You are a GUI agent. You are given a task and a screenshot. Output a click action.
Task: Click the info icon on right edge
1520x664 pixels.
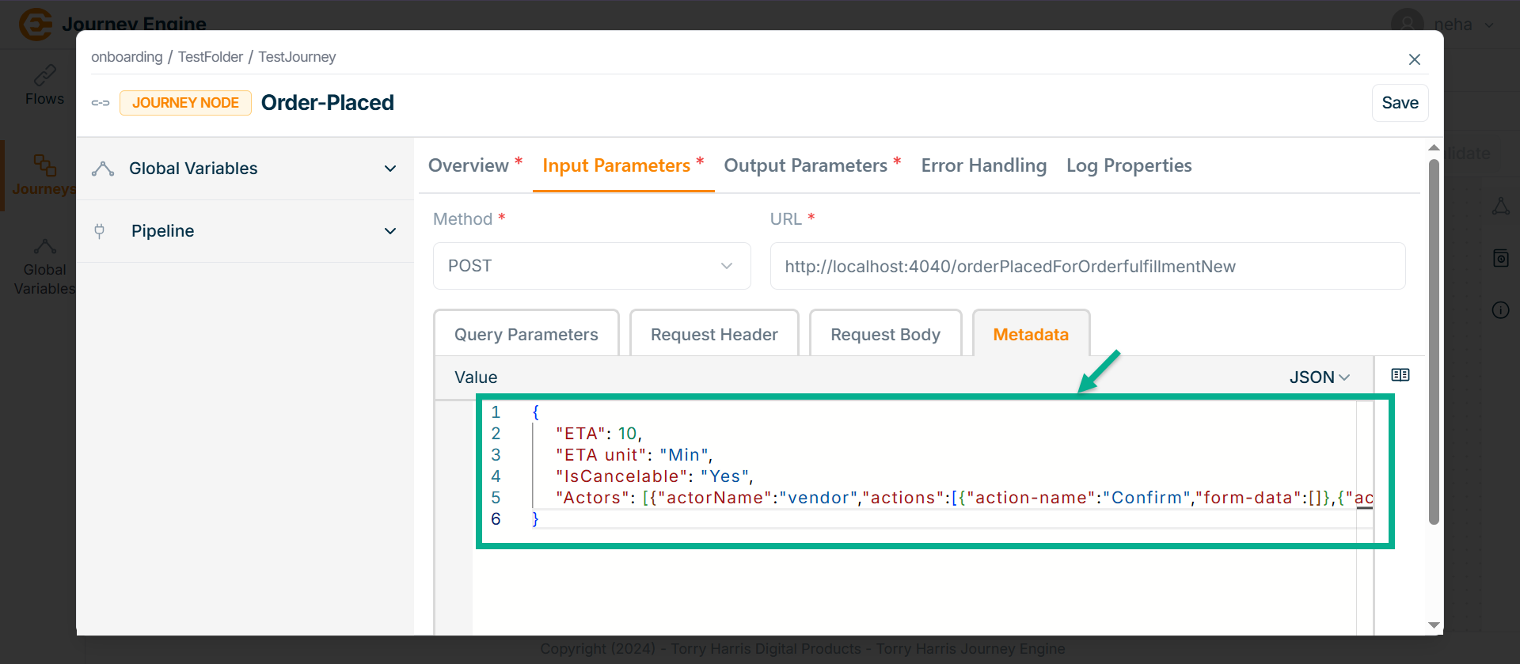click(1500, 310)
